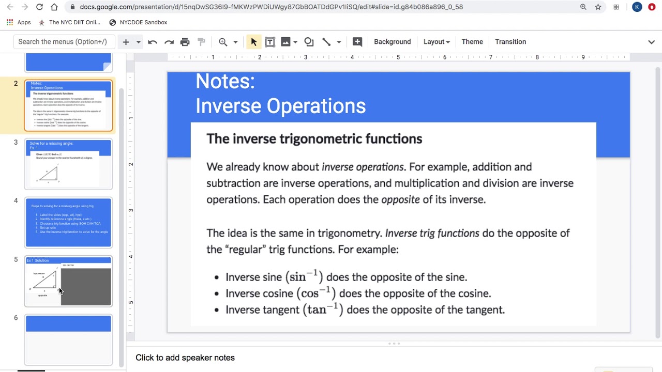Print the presentation with printer icon
Screen dimensions: 662x372
185,42
